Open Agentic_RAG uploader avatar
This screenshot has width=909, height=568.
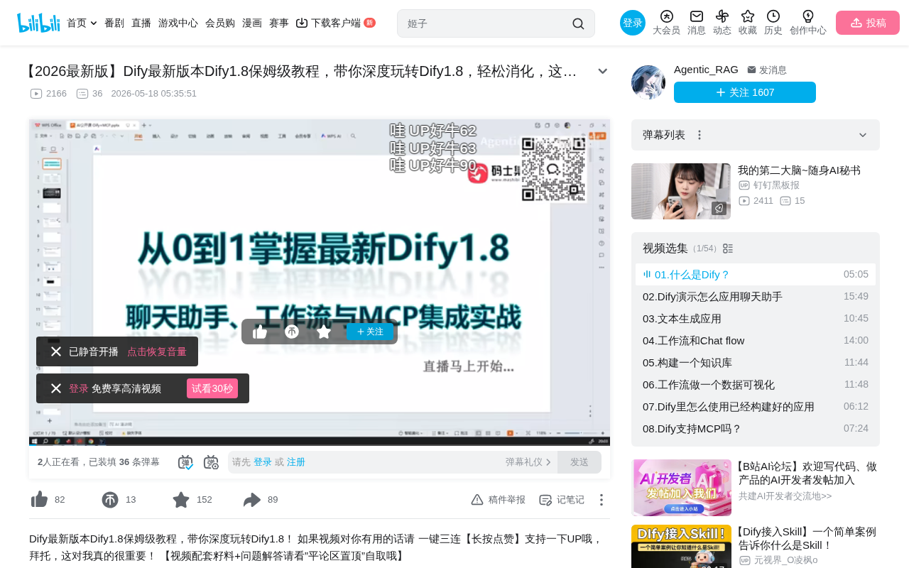pyautogui.click(x=648, y=82)
